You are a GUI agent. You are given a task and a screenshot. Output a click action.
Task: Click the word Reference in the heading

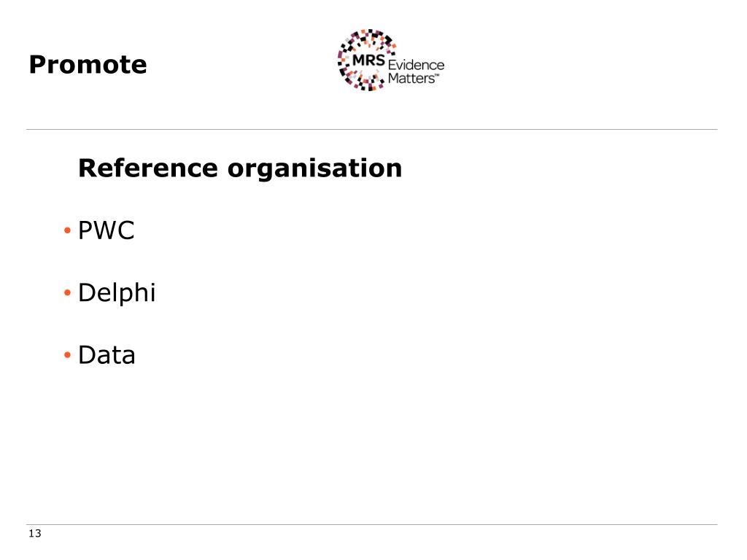147,168
